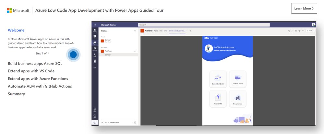Click the blue pulsing next-step hotspot
The image size is (324, 134).
(73, 55)
